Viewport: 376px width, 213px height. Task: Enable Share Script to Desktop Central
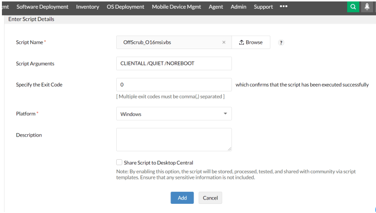(119, 163)
